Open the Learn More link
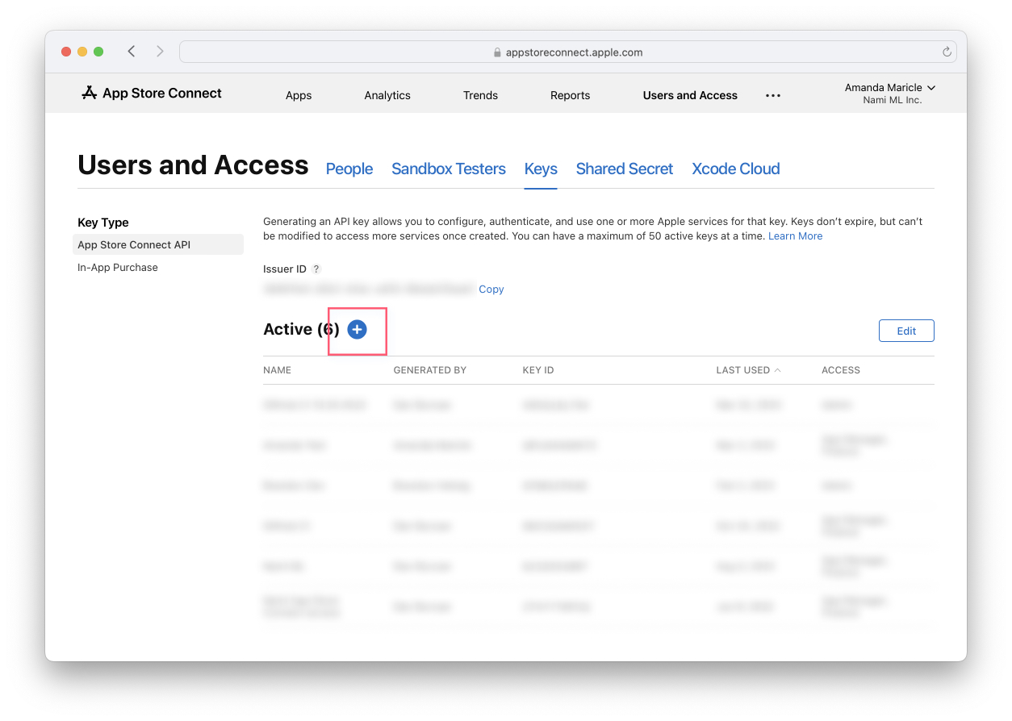This screenshot has width=1012, height=721. click(796, 236)
